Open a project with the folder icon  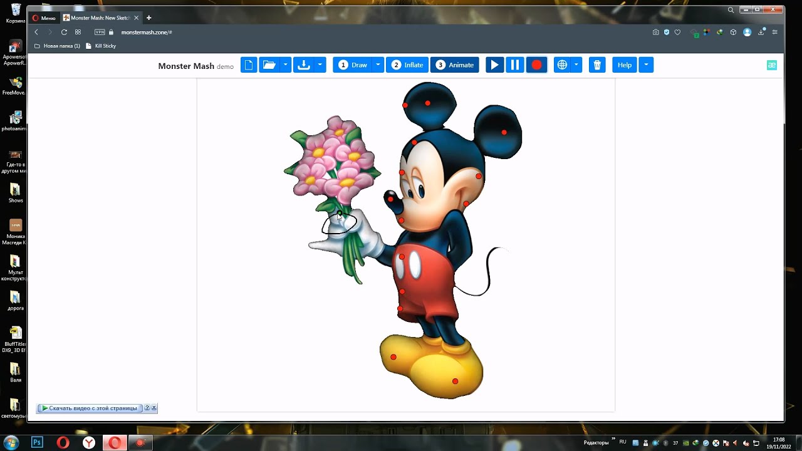(x=269, y=65)
